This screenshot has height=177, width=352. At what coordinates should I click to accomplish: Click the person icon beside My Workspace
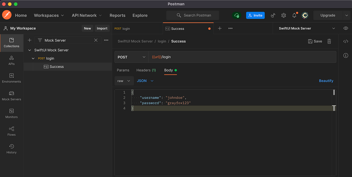click(x=6, y=28)
